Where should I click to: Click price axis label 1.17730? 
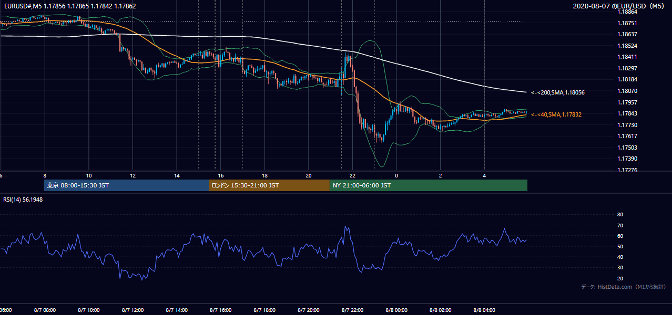(628, 125)
